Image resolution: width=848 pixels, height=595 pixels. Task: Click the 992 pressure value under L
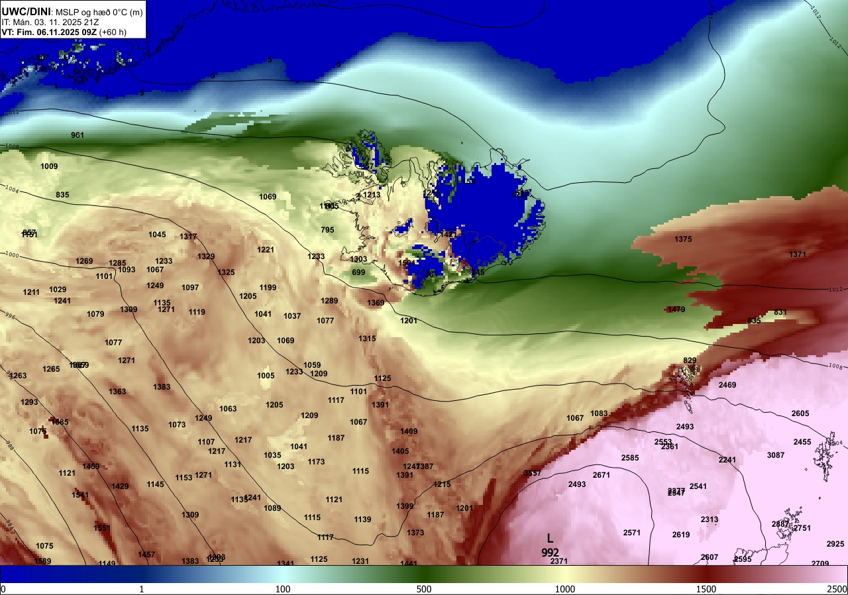point(550,553)
